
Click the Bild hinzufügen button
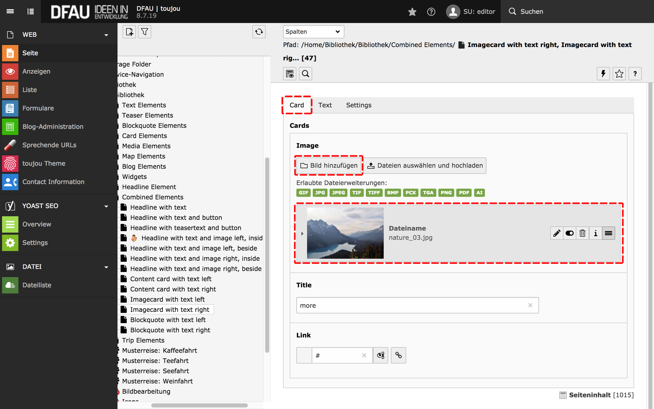coord(329,165)
